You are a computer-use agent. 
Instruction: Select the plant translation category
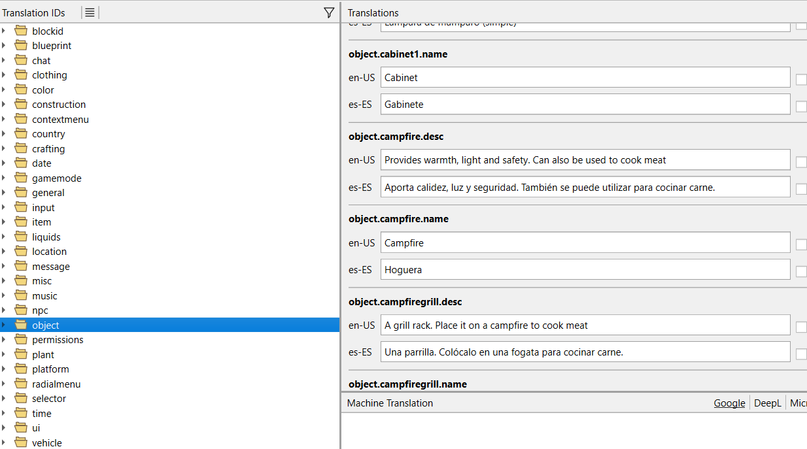(43, 354)
